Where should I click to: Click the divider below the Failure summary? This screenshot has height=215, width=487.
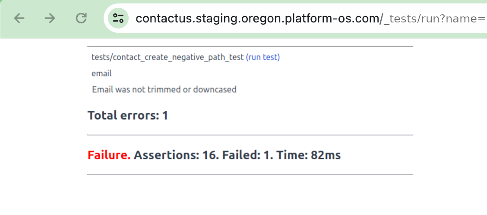[250, 175]
